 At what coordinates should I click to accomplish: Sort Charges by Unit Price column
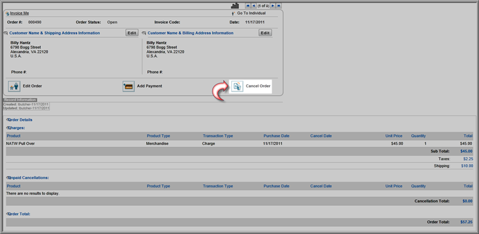pos(394,136)
